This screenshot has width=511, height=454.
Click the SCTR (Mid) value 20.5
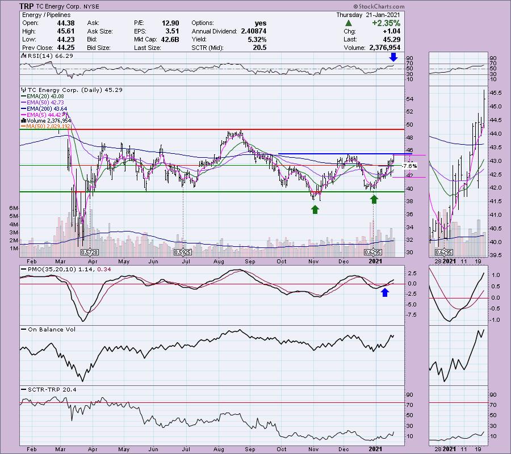click(x=259, y=48)
